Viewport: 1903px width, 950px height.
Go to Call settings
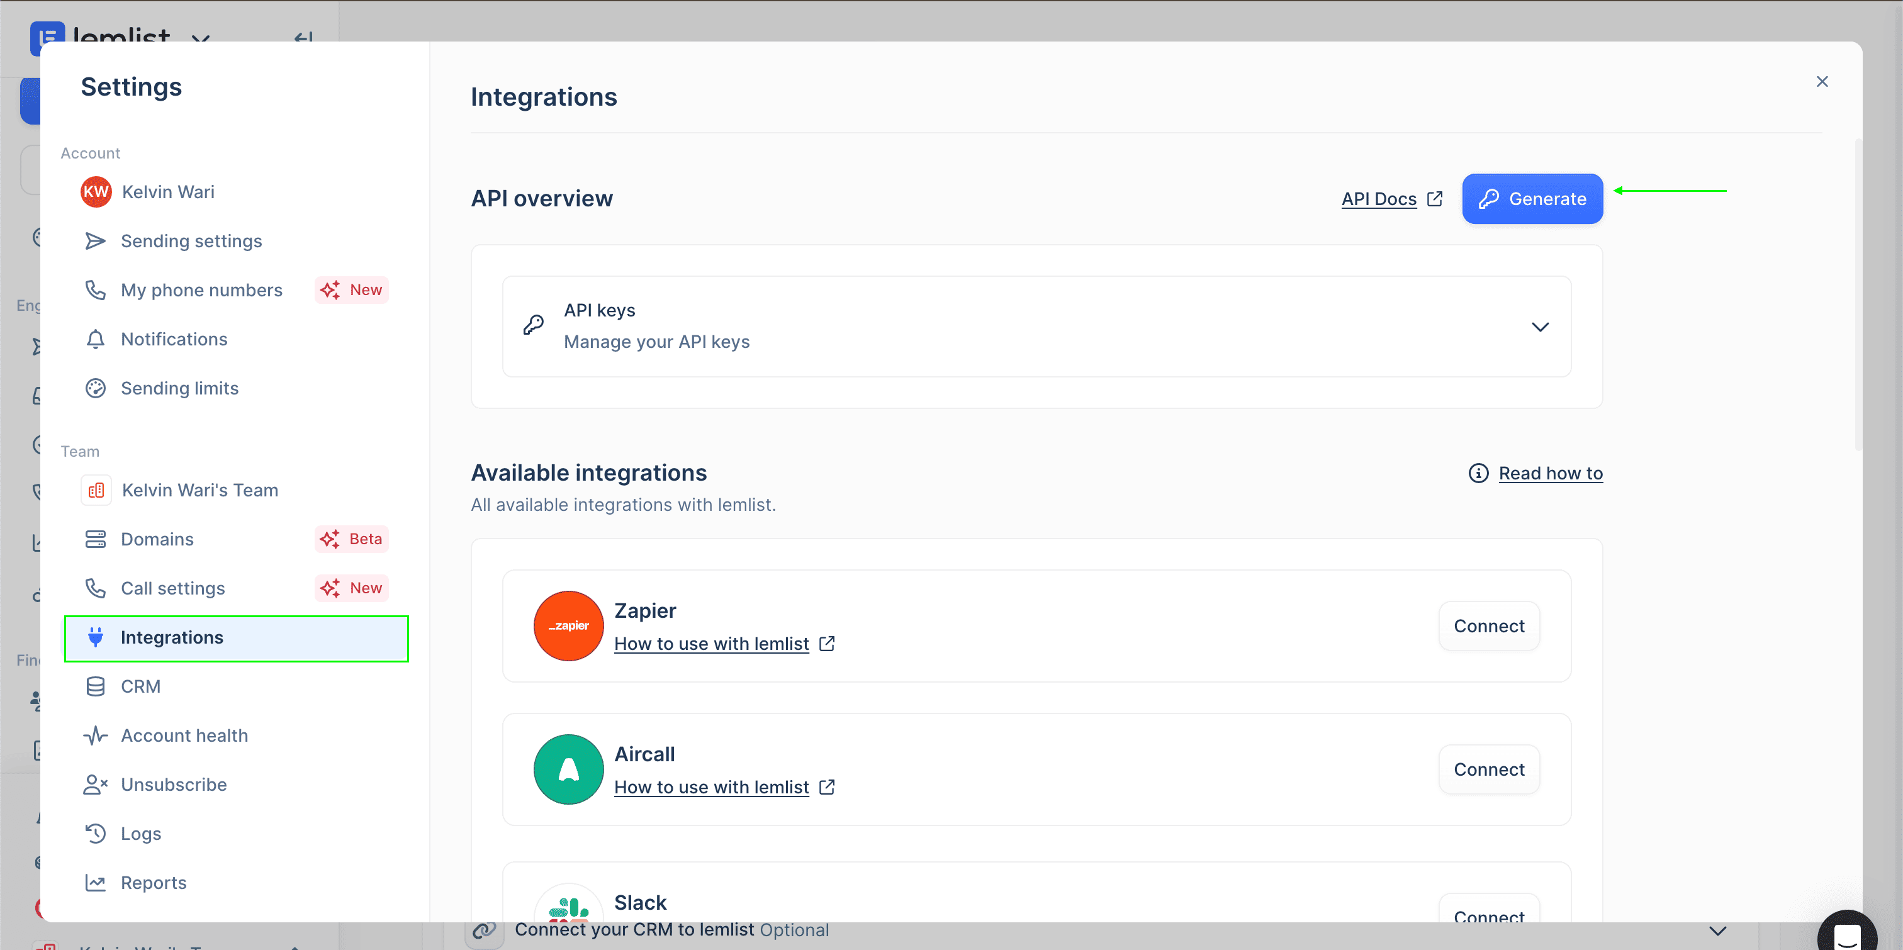tap(173, 588)
